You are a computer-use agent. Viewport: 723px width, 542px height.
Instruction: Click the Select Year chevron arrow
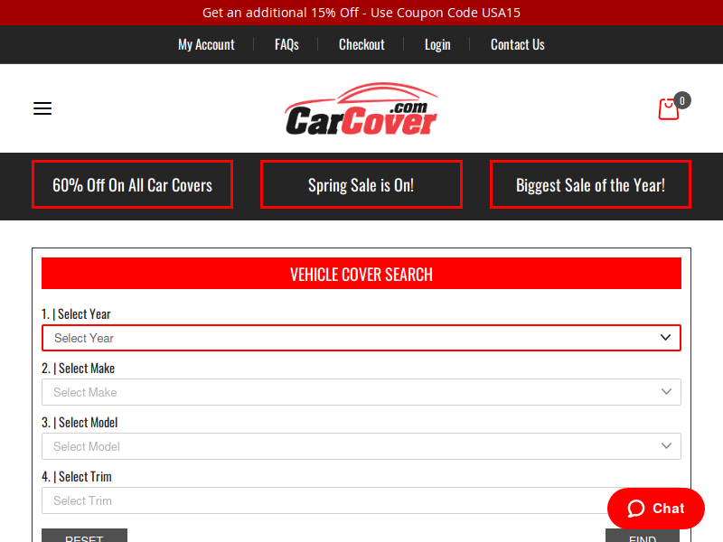click(665, 337)
